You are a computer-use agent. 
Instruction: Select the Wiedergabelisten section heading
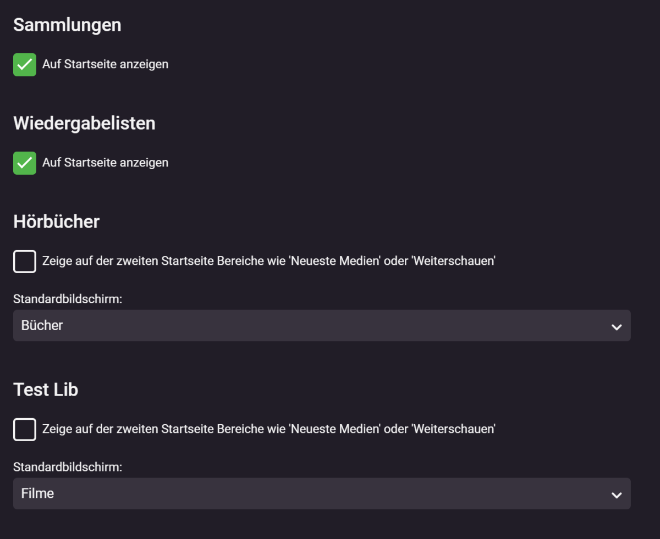coord(84,124)
